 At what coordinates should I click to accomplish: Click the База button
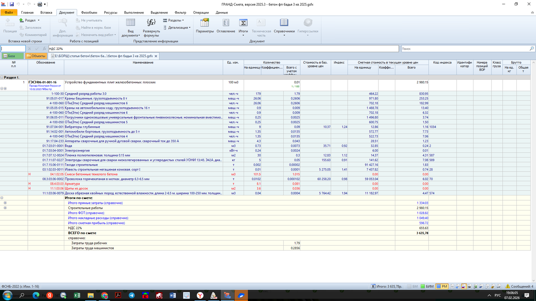click(x=12, y=56)
